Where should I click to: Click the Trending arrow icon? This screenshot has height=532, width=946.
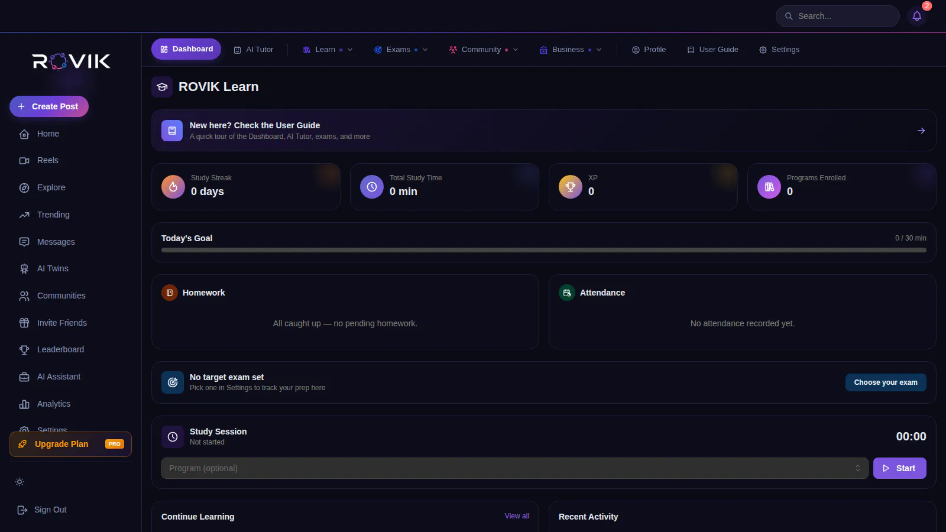click(x=24, y=215)
